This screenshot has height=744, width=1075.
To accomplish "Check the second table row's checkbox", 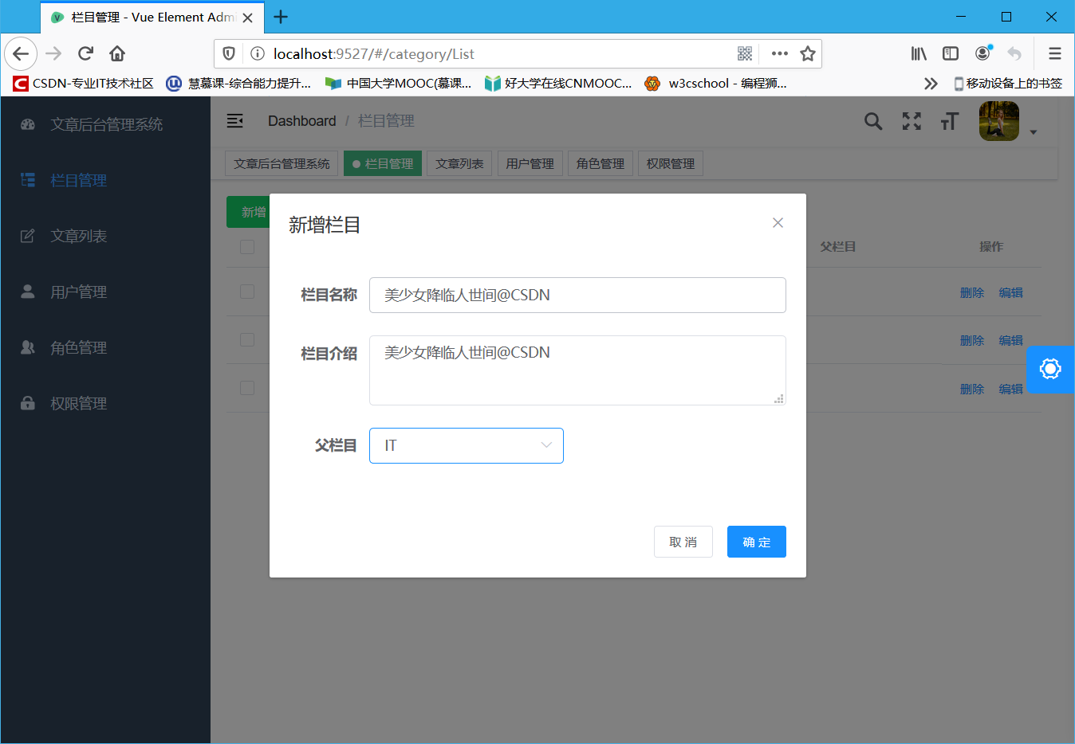I will (x=247, y=340).
